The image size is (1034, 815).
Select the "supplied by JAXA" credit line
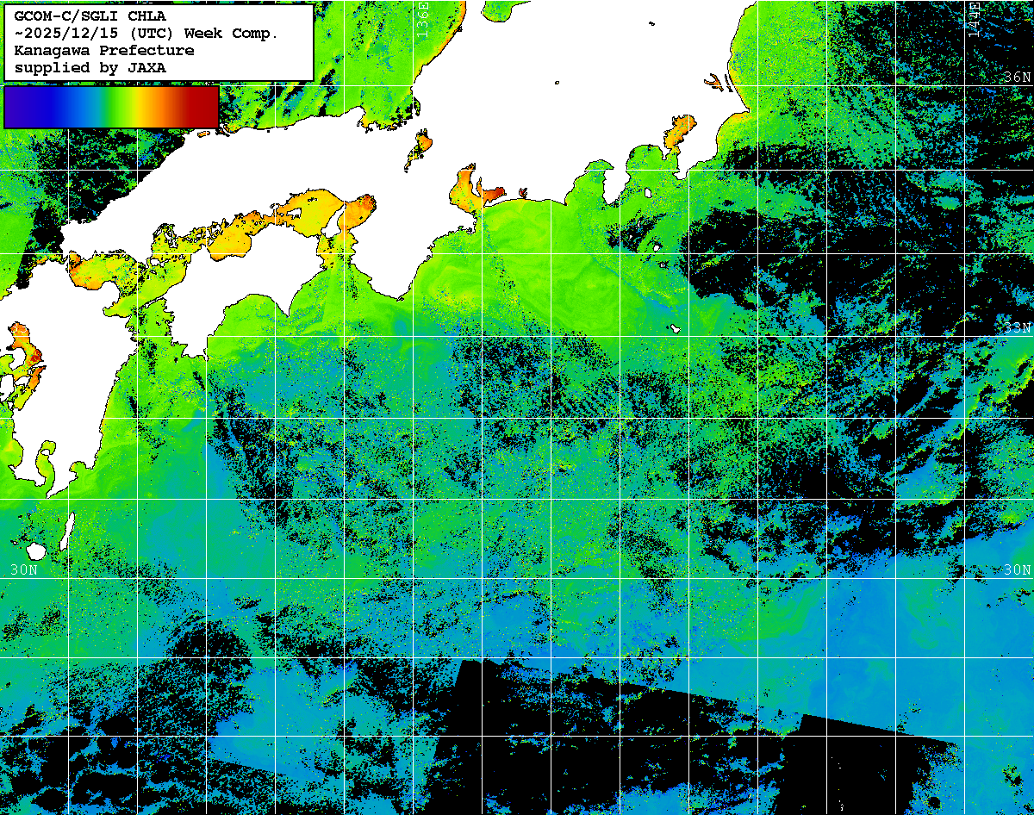(90, 67)
